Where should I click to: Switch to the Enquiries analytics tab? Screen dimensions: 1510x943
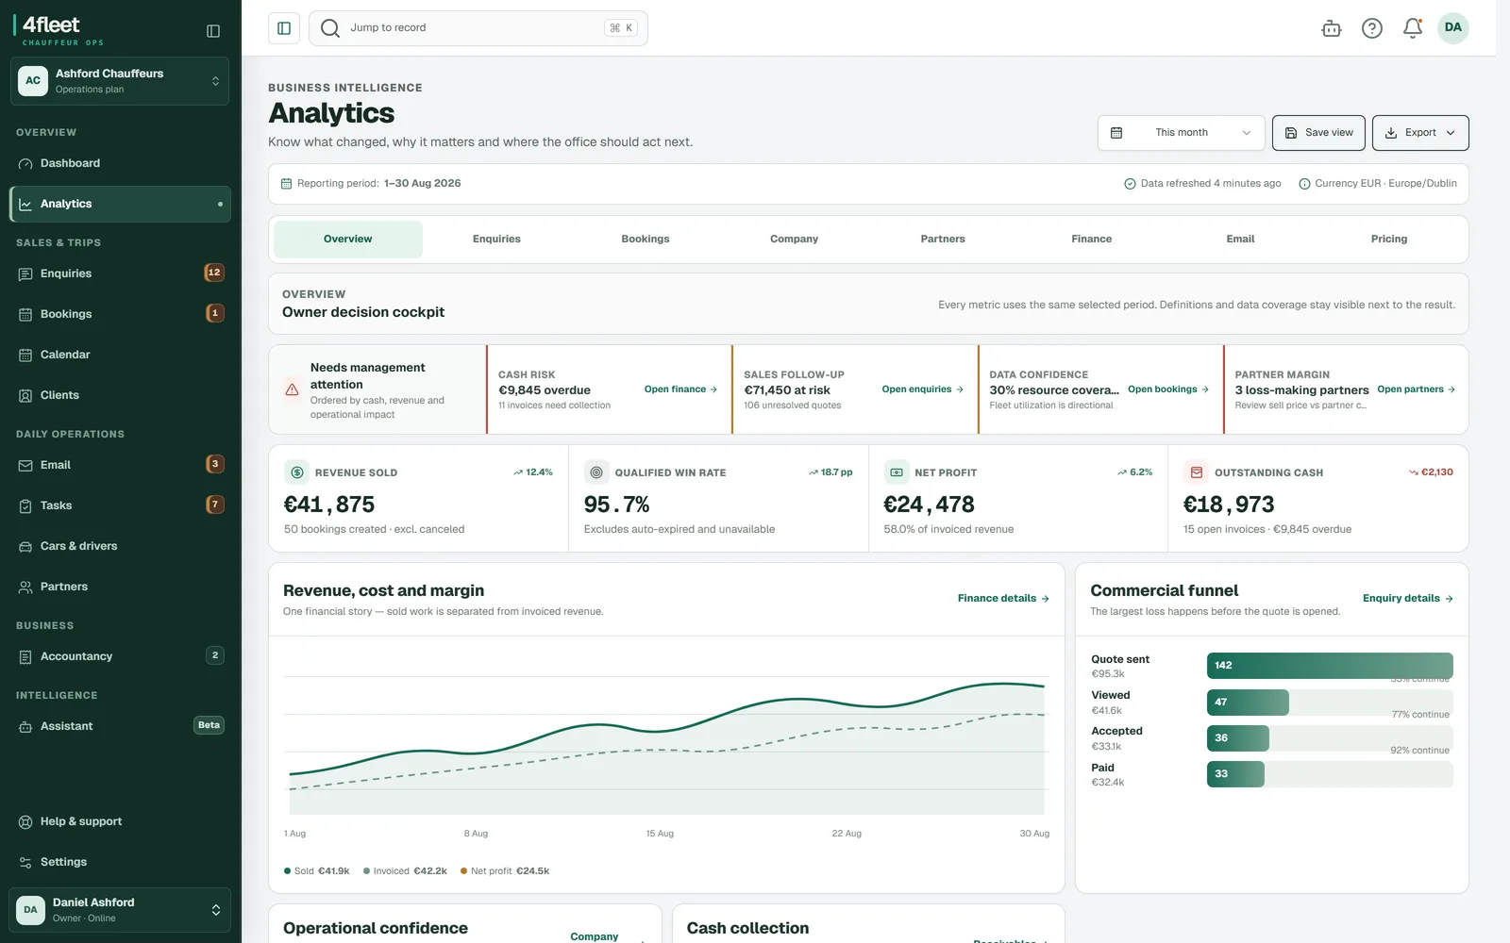click(x=496, y=240)
